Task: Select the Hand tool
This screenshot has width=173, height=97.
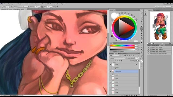Action: click(x=142, y=55)
